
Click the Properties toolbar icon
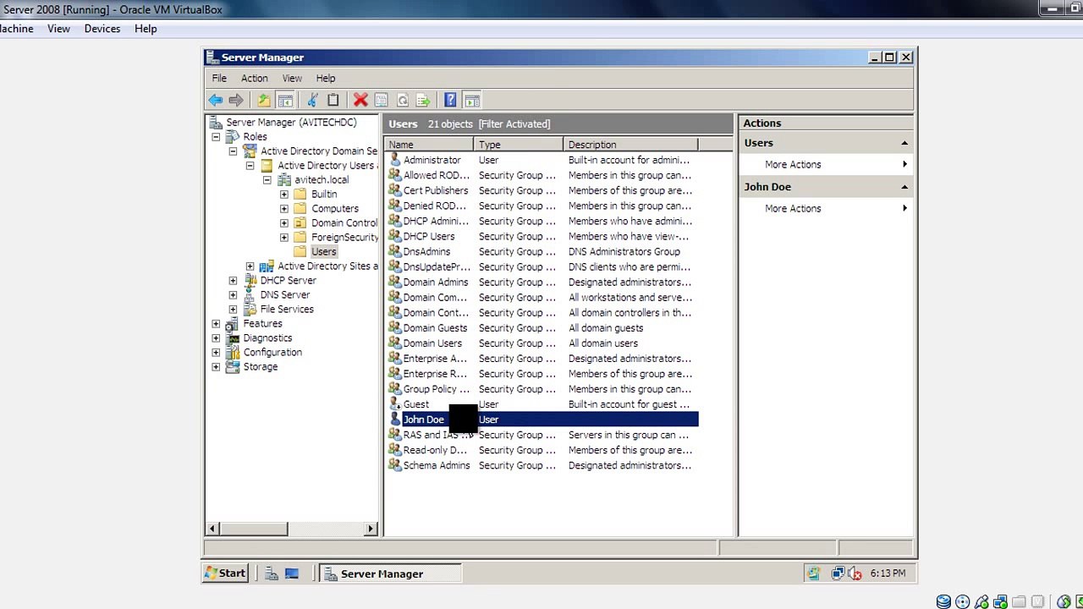point(382,101)
